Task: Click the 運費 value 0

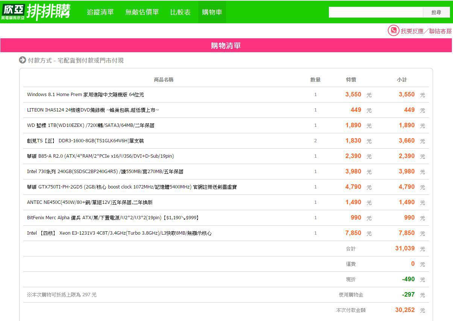Action: pos(413,264)
